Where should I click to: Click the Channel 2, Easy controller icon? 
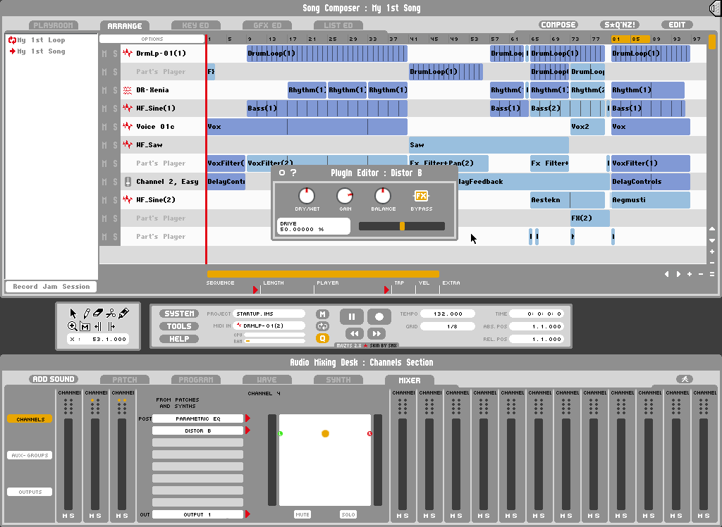(x=128, y=182)
